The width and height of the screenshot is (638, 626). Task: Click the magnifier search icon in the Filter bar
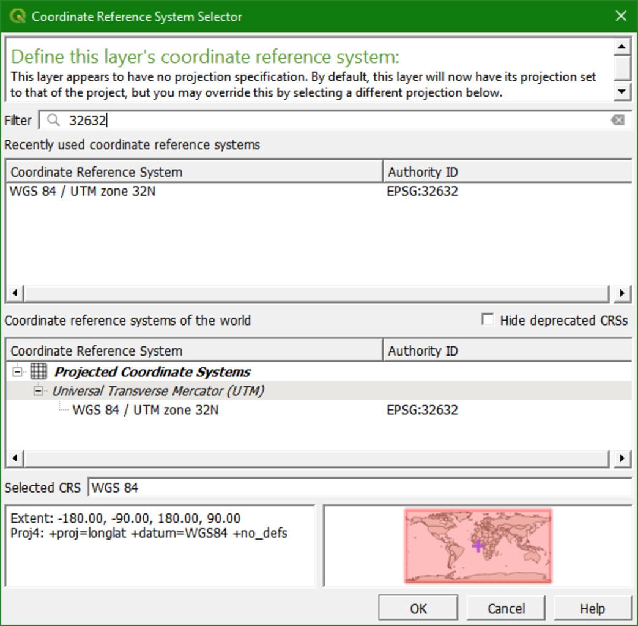coord(54,121)
